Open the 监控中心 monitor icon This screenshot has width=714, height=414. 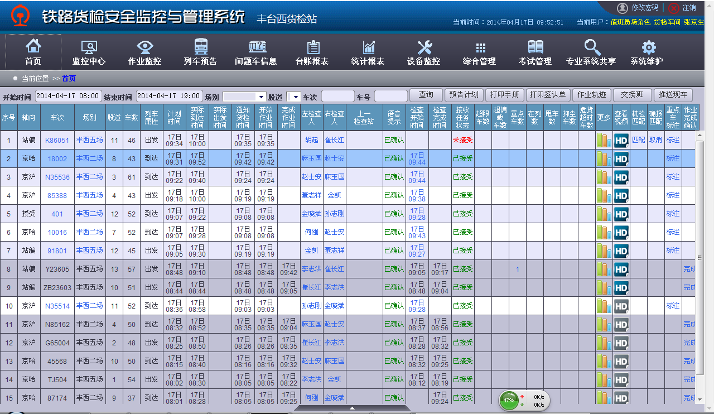[x=89, y=47]
